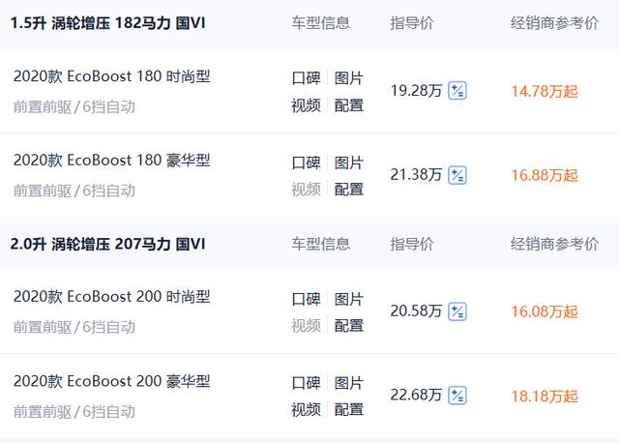Viewport: 619px width, 443px height.
Task: View 图片 for EcoBoost 200 豪华型
Action: pyautogui.click(x=348, y=383)
